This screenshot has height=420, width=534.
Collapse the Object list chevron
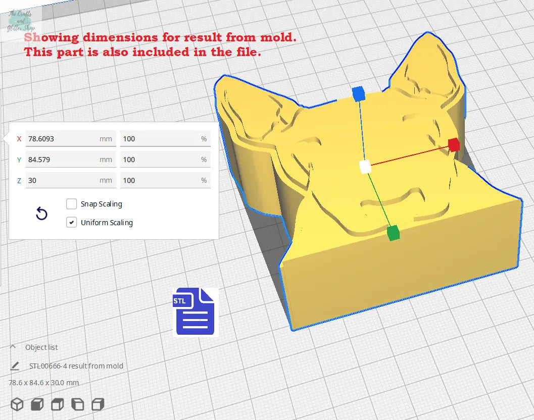click(14, 347)
